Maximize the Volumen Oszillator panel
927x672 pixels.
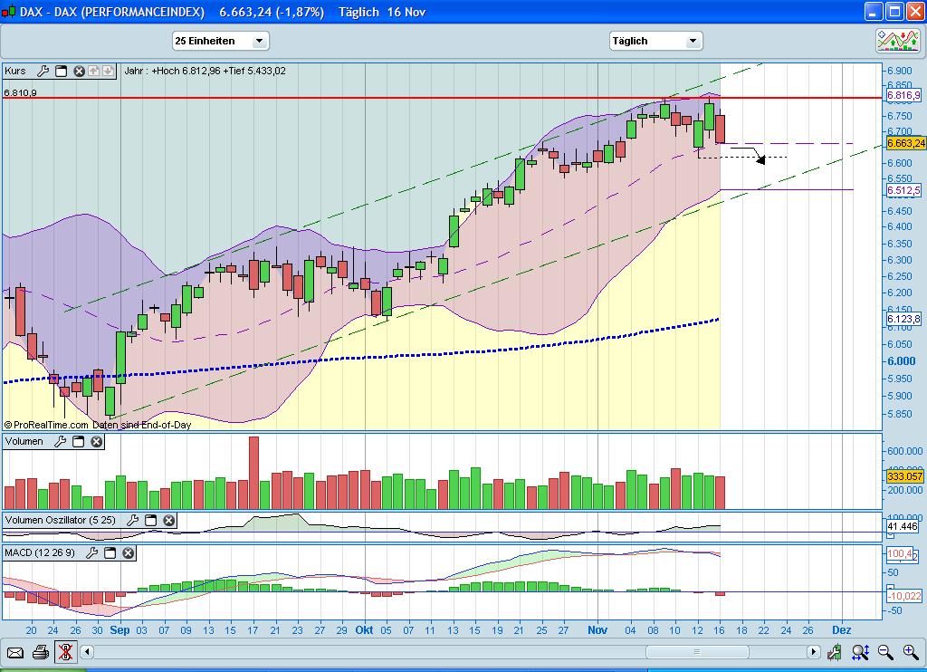[151, 520]
